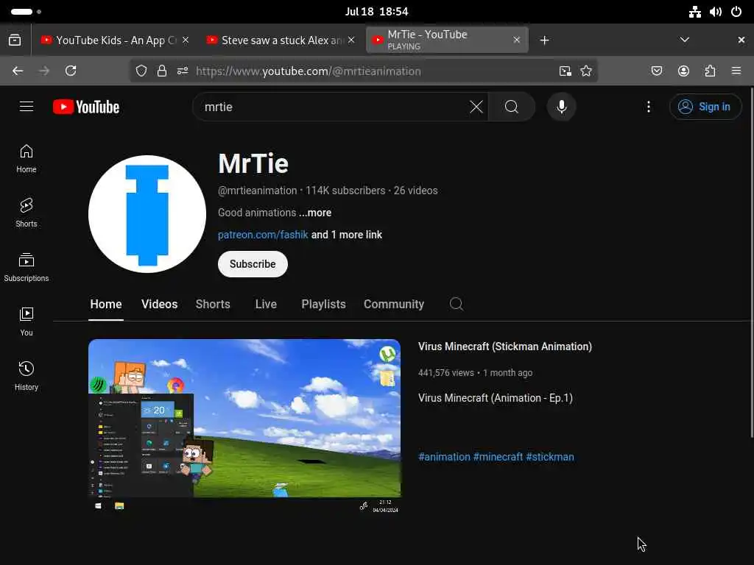Click the page vertical scrollbar
Image resolution: width=754 pixels, height=565 pixels.
pyautogui.click(x=752, y=262)
